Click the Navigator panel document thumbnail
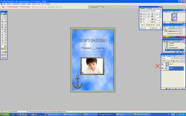The image size is (186, 116). (174, 17)
